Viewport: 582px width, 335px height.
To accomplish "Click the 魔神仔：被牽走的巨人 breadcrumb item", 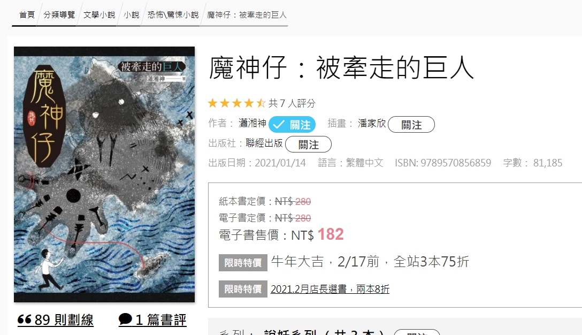I will [x=247, y=15].
